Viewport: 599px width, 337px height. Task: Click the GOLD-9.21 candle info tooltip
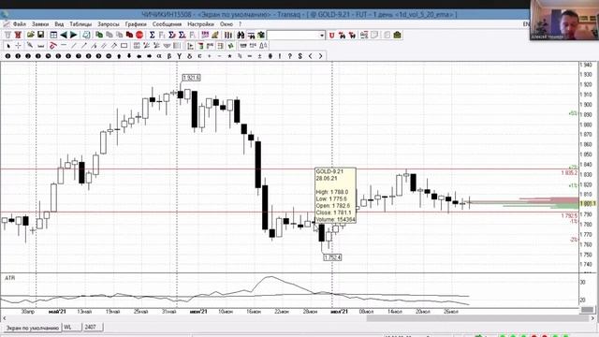click(x=335, y=196)
